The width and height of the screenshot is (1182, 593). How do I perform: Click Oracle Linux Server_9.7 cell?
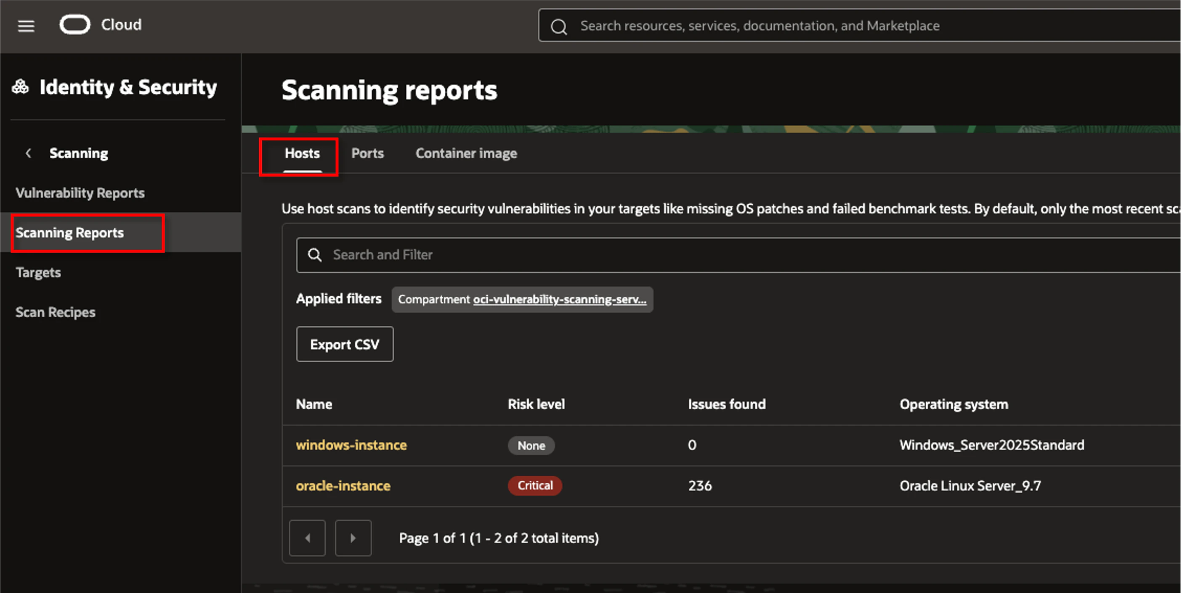(x=970, y=486)
